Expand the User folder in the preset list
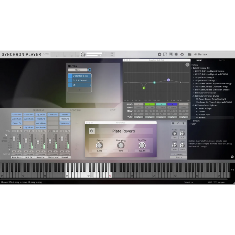 click(194, 124)
